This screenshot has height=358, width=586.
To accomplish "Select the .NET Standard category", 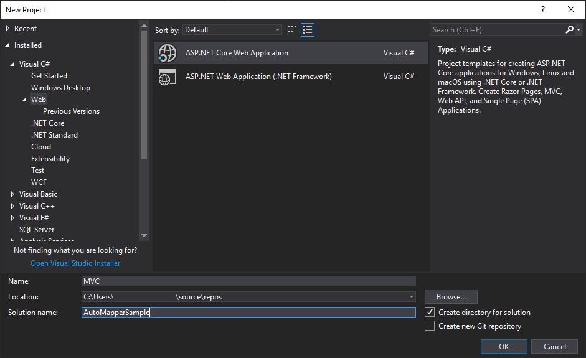I will 55,135.
